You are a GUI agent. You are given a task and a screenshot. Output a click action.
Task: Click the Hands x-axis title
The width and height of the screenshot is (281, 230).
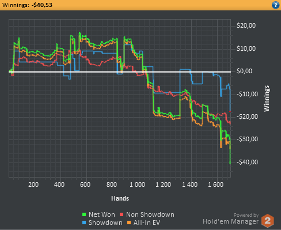(120, 198)
